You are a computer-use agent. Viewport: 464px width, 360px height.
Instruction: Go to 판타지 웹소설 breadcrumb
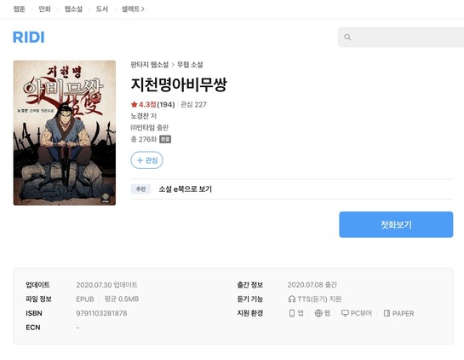(x=150, y=65)
